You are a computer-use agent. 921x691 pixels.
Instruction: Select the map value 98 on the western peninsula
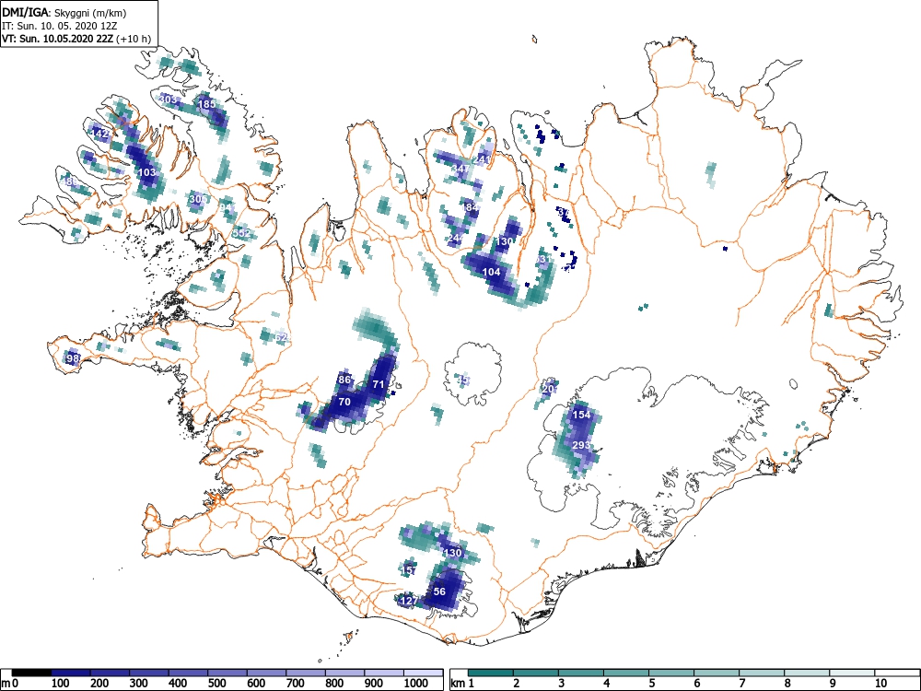click(x=72, y=357)
